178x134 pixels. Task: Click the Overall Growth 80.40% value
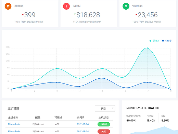pos(131,121)
